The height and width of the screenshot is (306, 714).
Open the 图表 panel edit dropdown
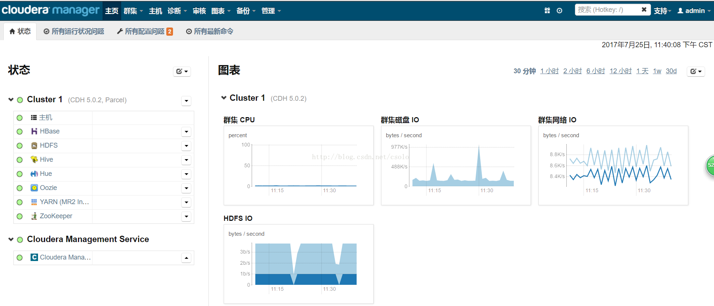(x=696, y=71)
